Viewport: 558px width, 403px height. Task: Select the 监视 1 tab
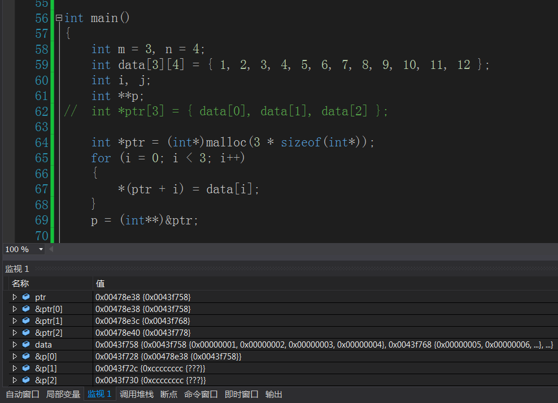(99, 394)
